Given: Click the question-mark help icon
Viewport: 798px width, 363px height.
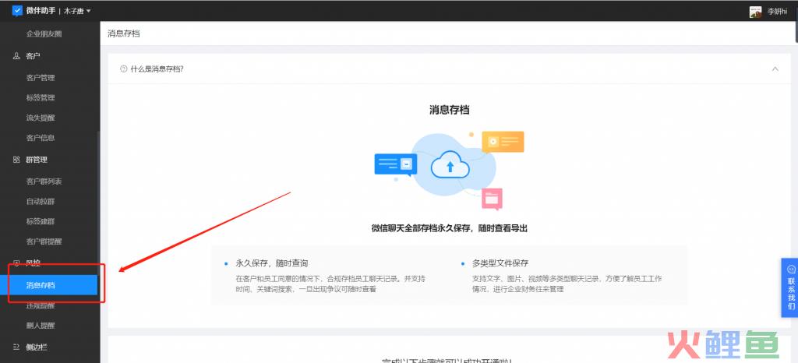Looking at the screenshot, I should pyautogui.click(x=123, y=69).
